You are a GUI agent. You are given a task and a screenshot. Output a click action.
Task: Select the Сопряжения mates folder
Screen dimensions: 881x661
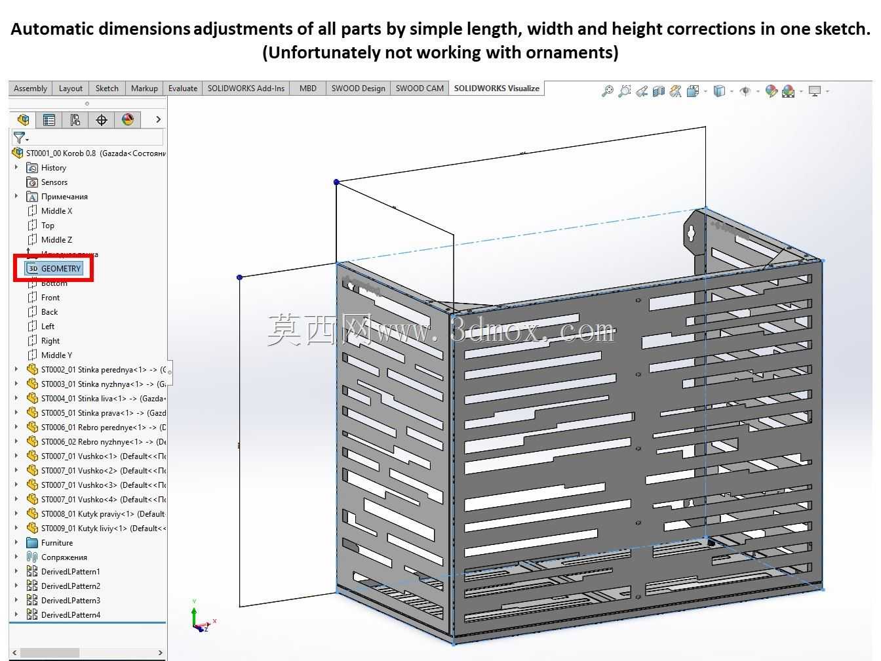(x=57, y=557)
